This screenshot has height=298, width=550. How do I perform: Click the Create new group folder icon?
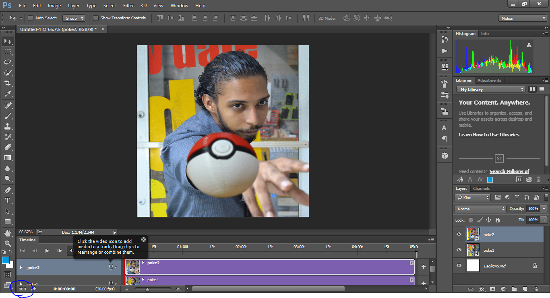[514, 289]
